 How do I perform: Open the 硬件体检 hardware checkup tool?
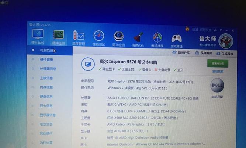(38, 37)
